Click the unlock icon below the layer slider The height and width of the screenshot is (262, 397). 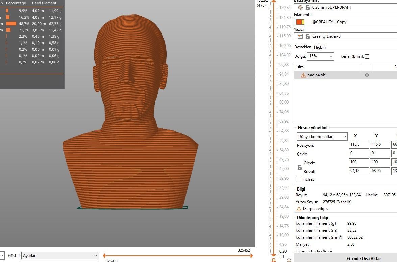(x=273, y=260)
